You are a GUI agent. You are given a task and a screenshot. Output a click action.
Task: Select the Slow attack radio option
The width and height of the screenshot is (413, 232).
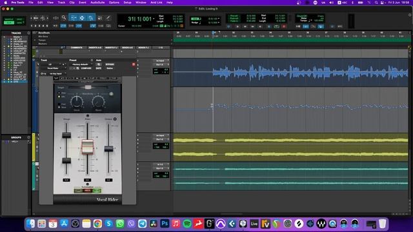tap(59, 108)
